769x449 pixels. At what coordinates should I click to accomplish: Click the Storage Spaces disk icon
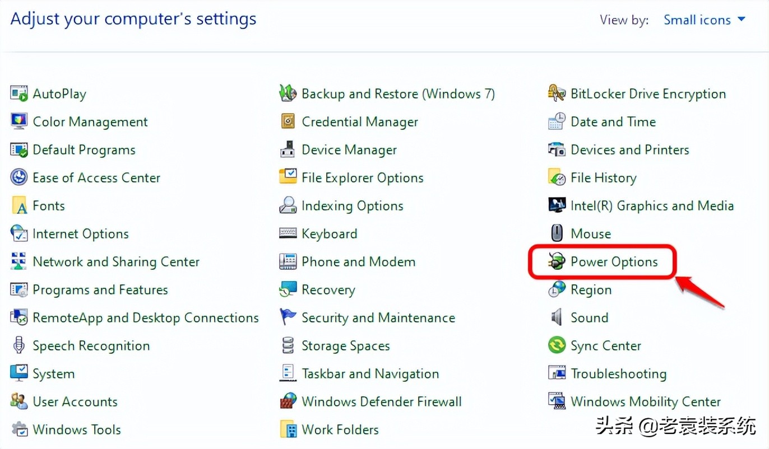288,345
